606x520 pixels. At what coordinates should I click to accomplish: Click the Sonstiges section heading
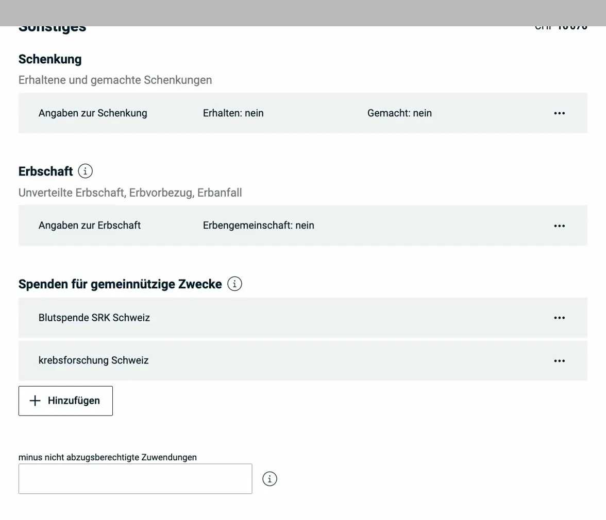(x=52, y=26)
